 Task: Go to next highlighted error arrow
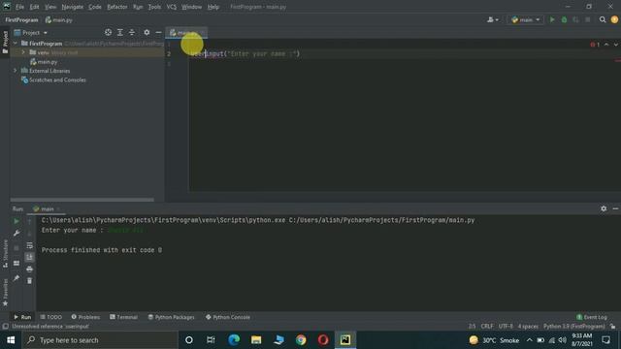615,45
